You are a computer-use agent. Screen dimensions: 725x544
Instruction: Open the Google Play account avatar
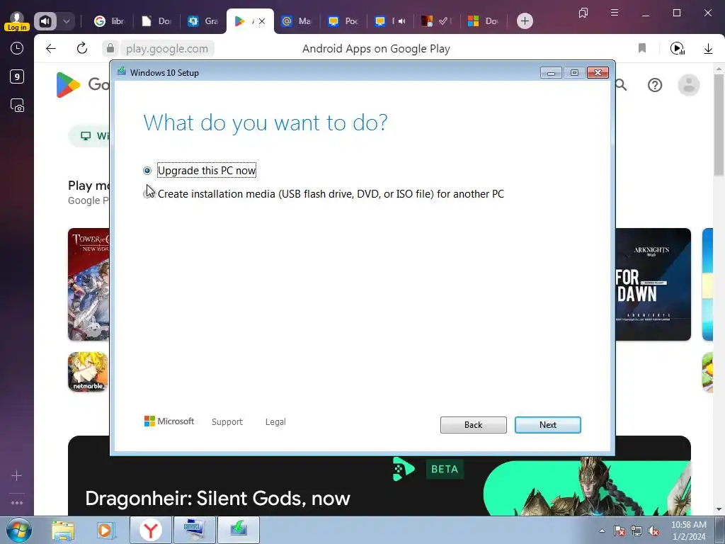click(688, 85)
